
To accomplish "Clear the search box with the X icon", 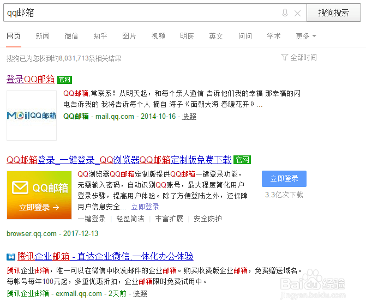I will click(x=297, y=13).
